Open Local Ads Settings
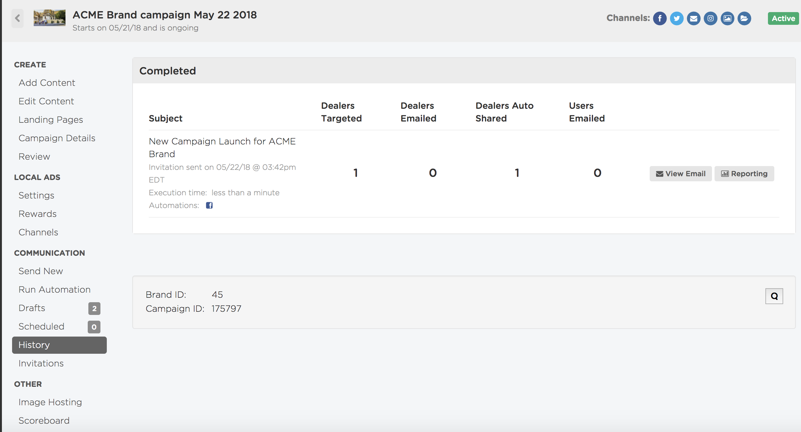The image size is (801, 432). click(37, 195)
